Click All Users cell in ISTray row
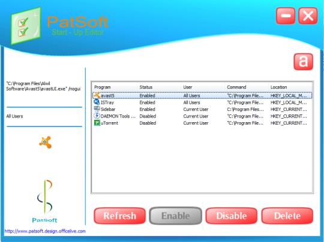324x242 pixels. point(191,102)
